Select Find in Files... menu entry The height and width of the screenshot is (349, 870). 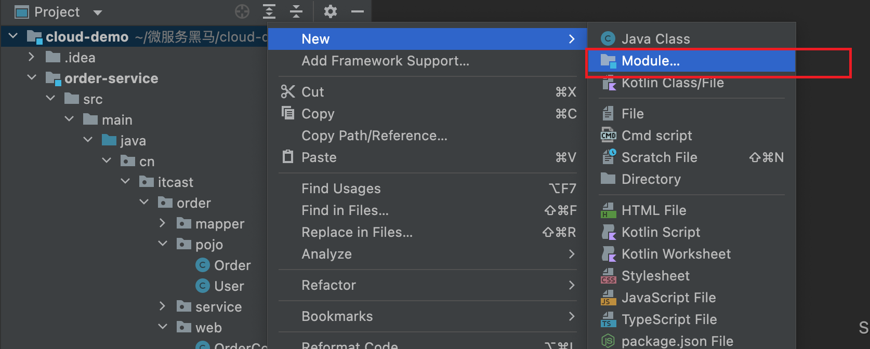[345, 210]
